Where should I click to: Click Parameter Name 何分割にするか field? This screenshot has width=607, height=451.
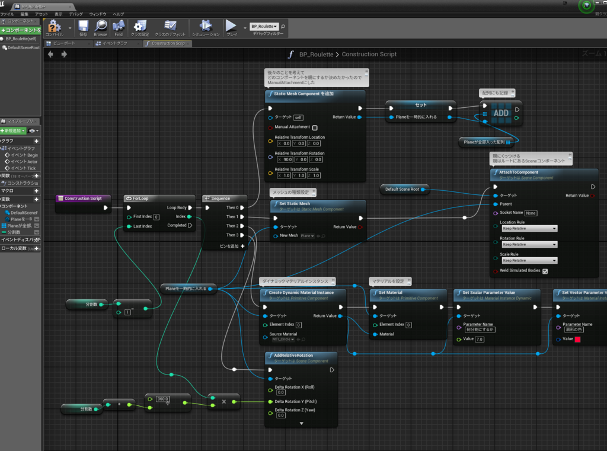[x=480, y=330]
